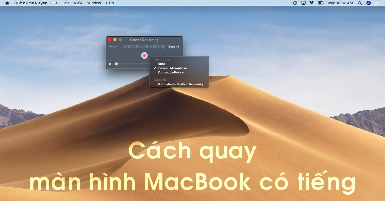Viewport: 385px width, 201px height.
Task: Launch Siri from menu bar
Action: 369,3
